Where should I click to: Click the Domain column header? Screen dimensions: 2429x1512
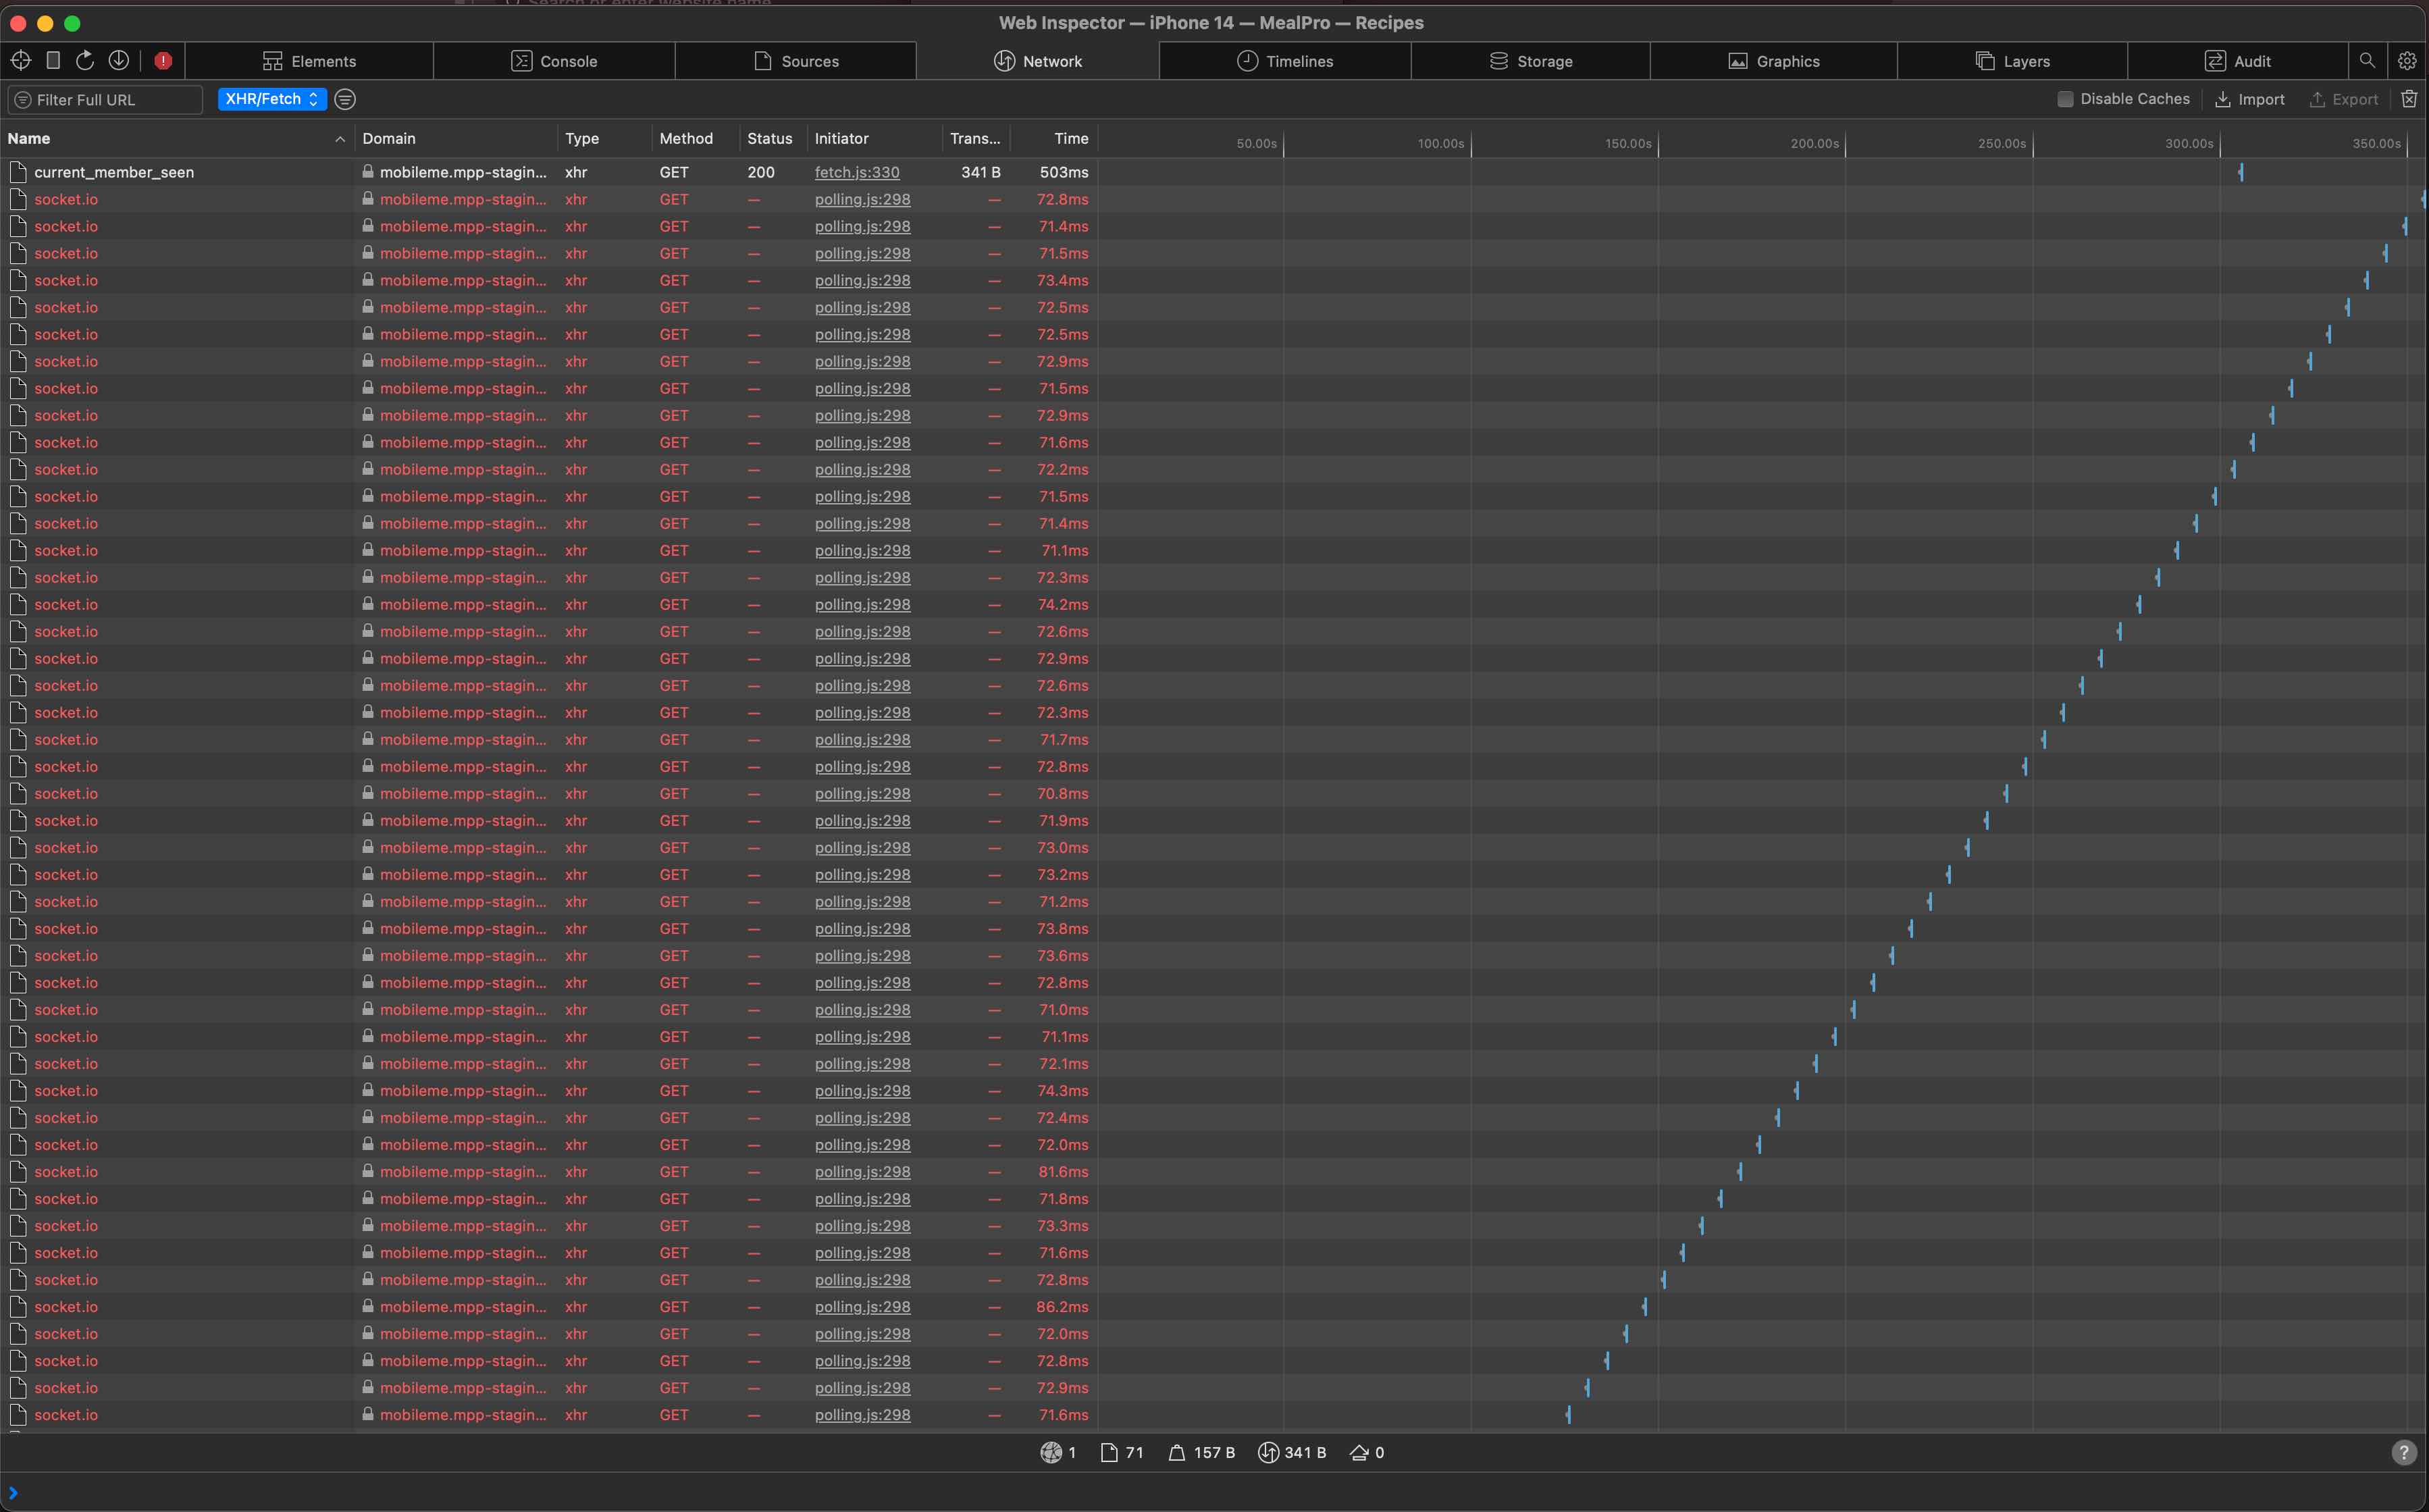[x=455, y=139]
